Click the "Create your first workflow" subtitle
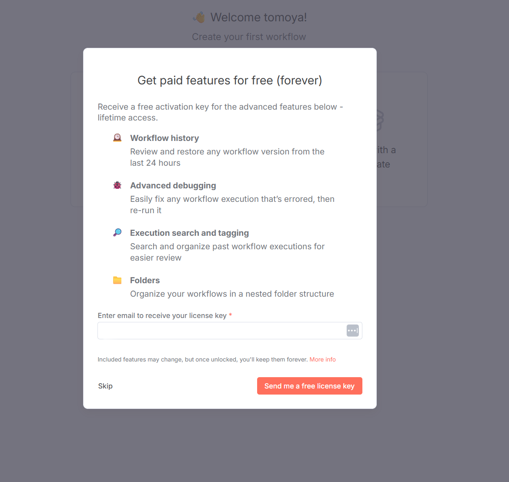The image size is (509, 482). [x=249, y=37]
